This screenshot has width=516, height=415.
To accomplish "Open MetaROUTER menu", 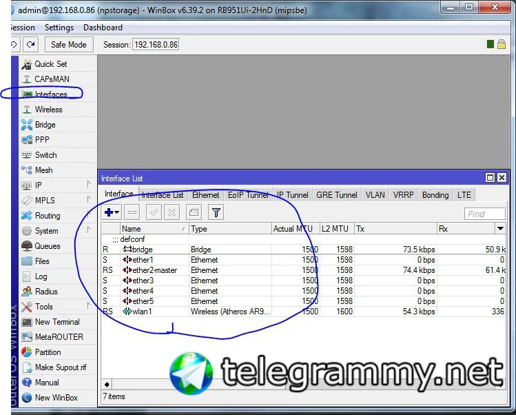I will pyautogui.click(x=58, y=337).
